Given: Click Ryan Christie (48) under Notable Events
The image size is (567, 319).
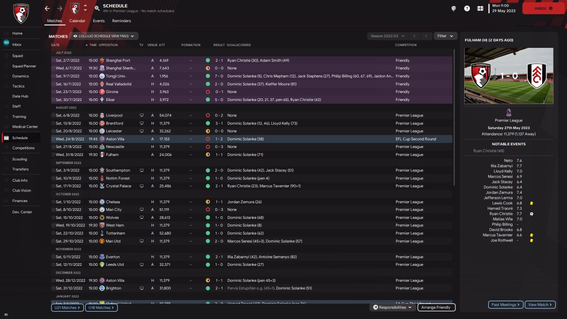Looking at the screenshot, I should pos(489,151).
